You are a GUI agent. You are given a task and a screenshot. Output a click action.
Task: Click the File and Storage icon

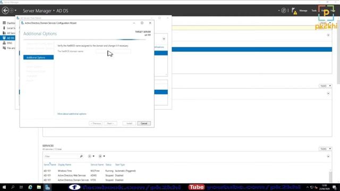[4, 48]
